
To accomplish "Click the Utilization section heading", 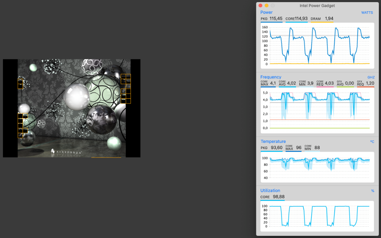I will pos(270,191).
